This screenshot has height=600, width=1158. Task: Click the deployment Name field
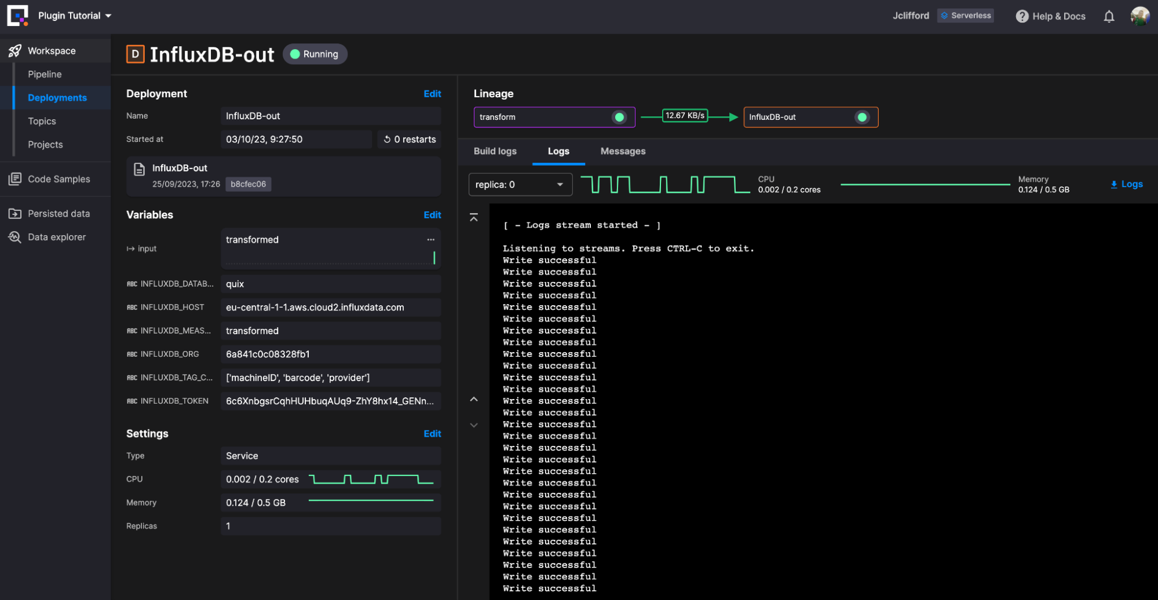coord(331,116)
